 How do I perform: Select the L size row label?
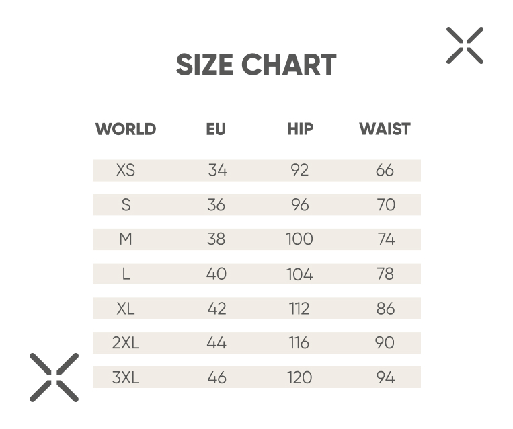click(x=126, y=274)
